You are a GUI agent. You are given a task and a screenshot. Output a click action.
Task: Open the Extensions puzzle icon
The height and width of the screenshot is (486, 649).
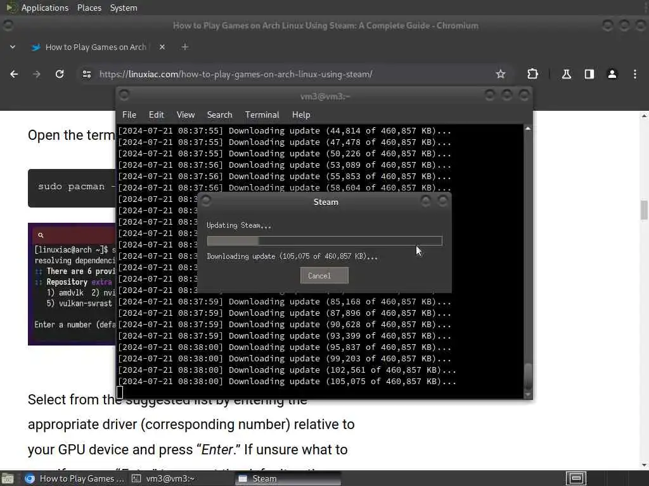pos(532,74)
